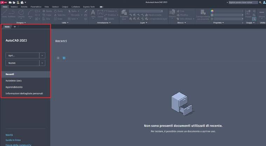Select the Polilinea tool
Viewport: 266px width, 146px height.
coord(12,14)
